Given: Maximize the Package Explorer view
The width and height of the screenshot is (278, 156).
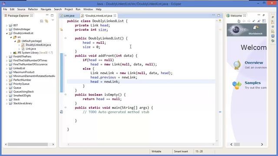Looking at the screenshot, I should click(52, 16).
